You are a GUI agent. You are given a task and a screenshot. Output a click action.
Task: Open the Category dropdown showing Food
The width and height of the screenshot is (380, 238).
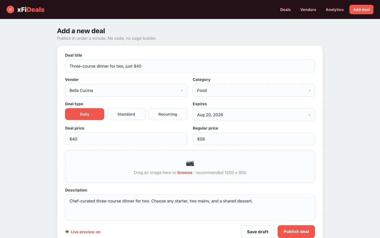pyautogui.click(x=254, y=90)
